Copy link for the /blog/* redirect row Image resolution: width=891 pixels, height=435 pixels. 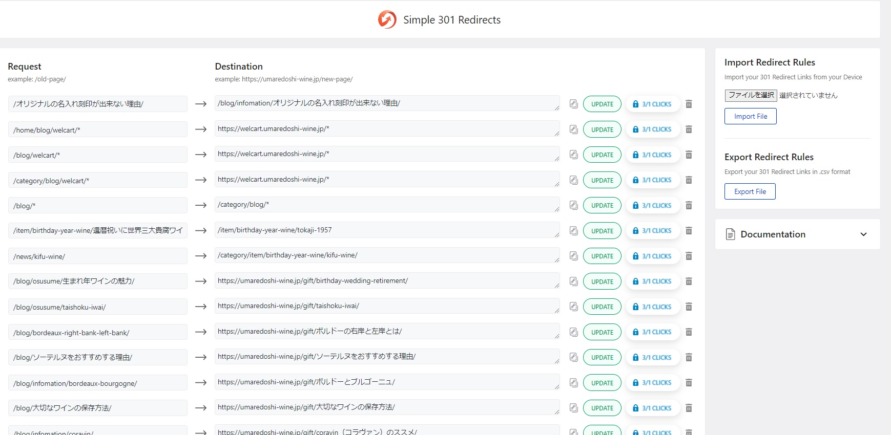[574, 205]
